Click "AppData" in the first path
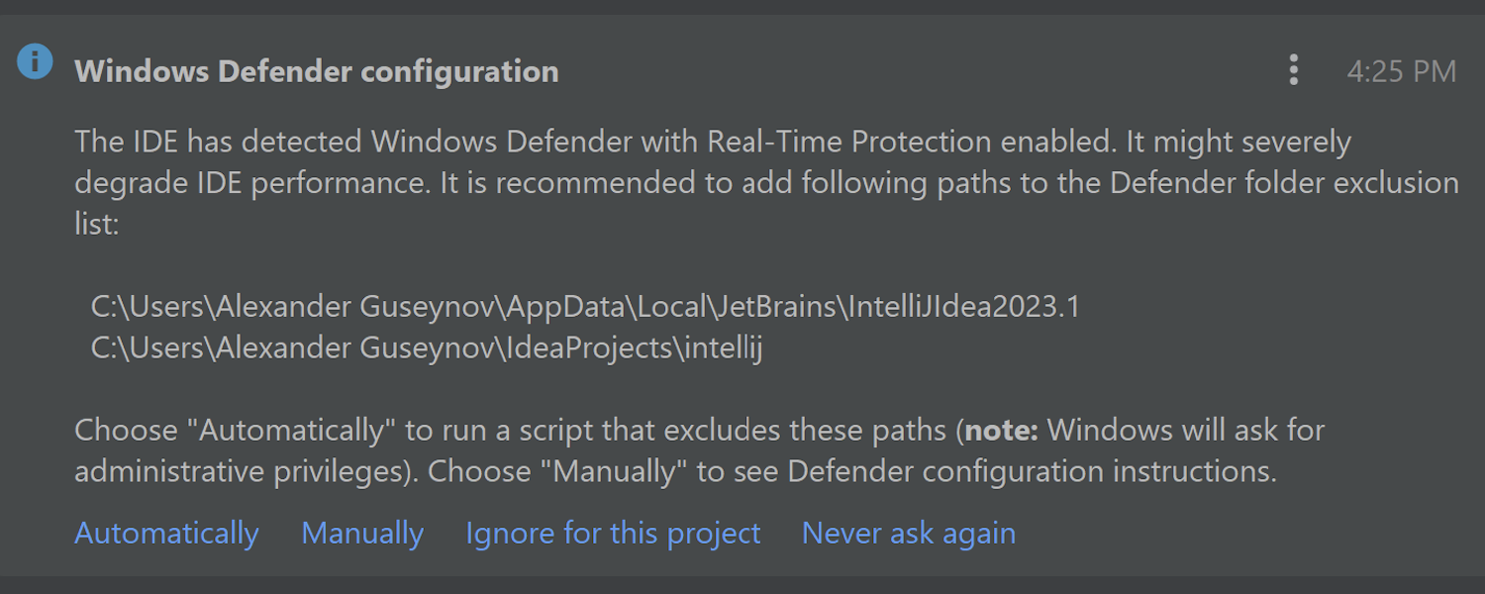The width and height of the screenshot is (1485, 594). point(565,307)
